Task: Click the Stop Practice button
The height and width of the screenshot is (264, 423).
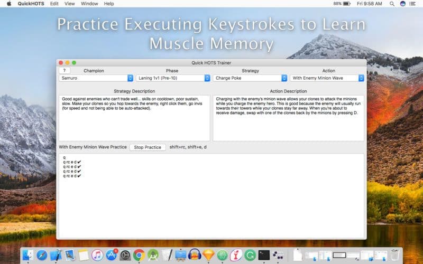Action: coord(148,147)
